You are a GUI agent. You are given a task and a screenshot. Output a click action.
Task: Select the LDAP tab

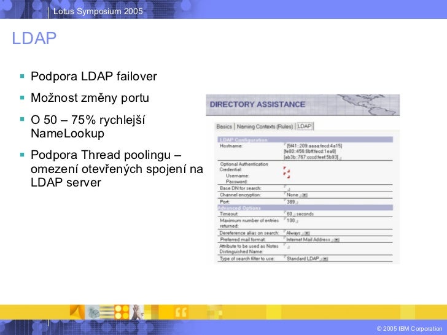tap(305, 126)
